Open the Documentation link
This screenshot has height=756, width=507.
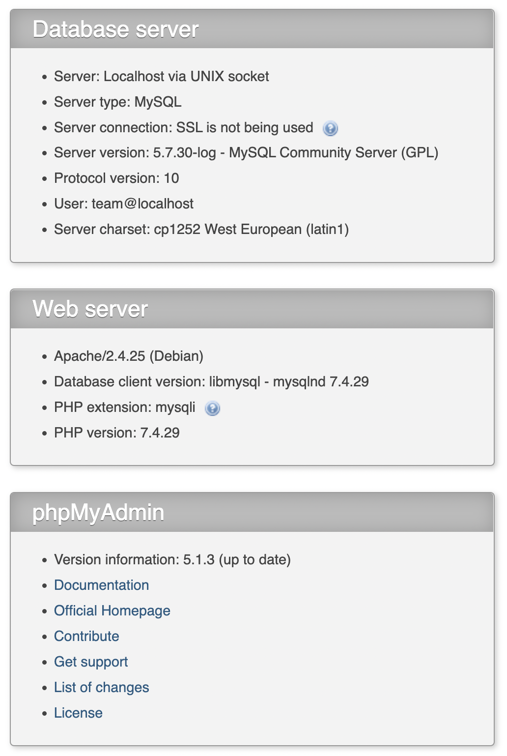tap(102, 585)
